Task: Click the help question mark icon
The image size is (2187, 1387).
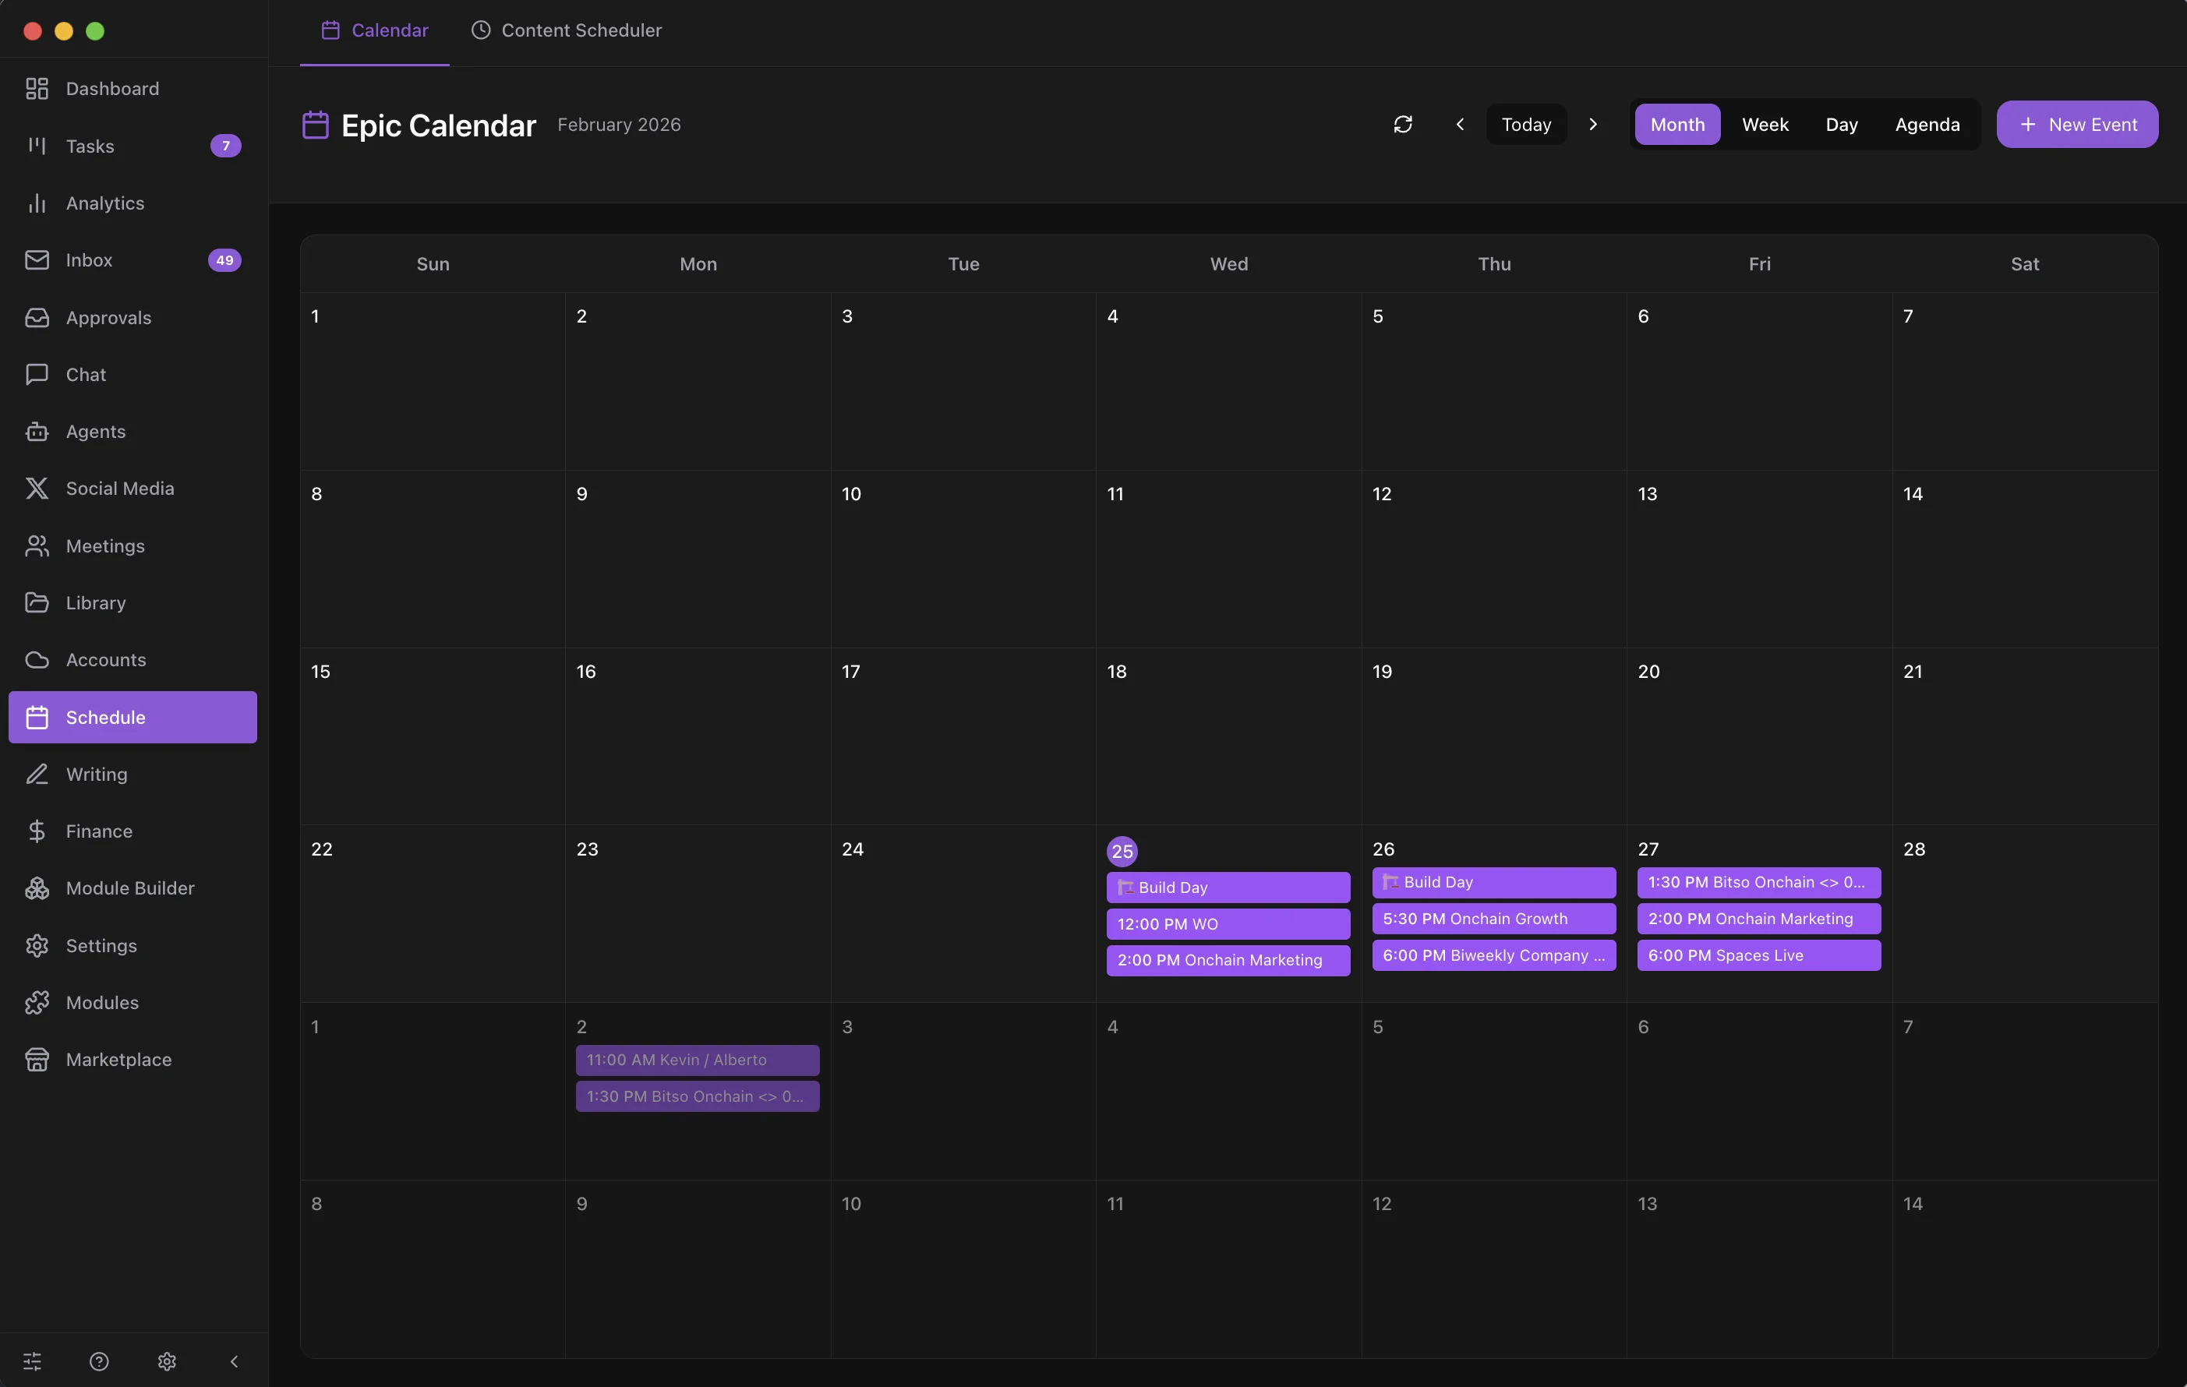Action: [x=99, y=1361]
